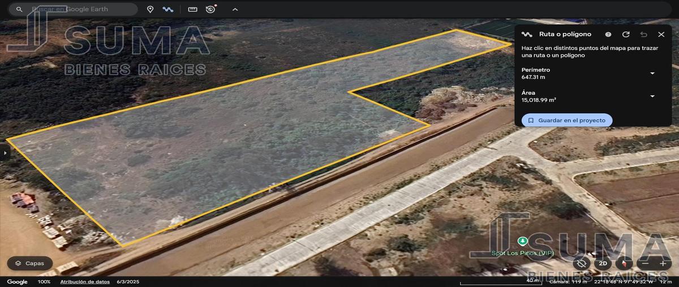The image size is (679, 287).
Task: Expand the left side panel arrow
Action: click(5, 153)
